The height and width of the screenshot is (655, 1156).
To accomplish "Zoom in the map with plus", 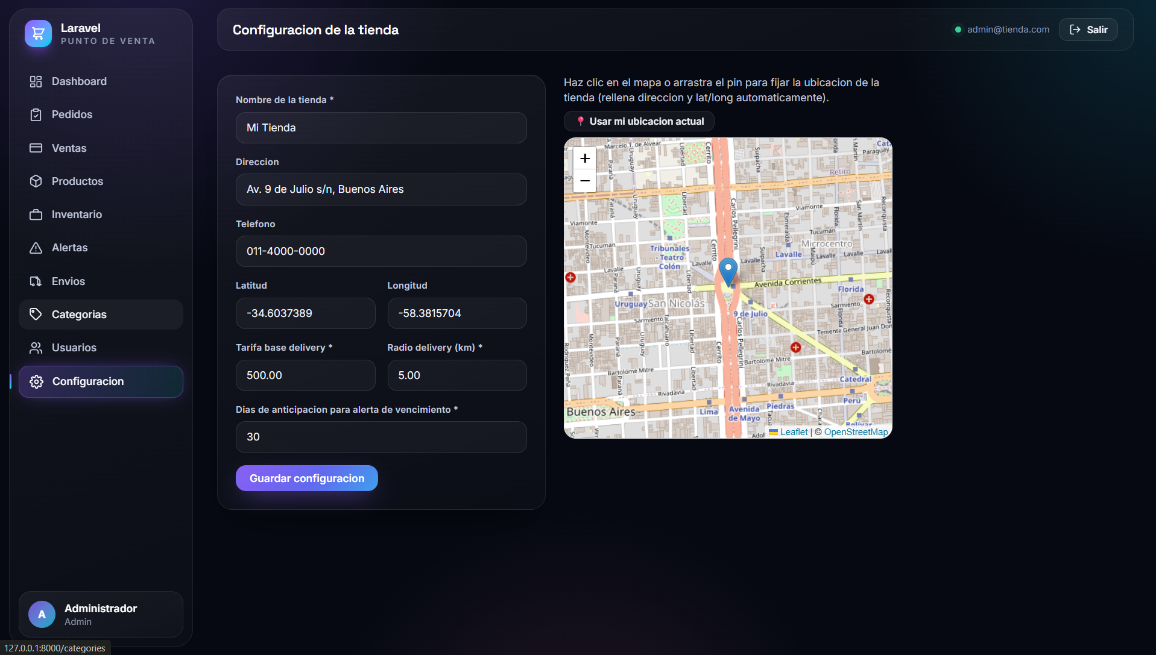I will point(585,158).
